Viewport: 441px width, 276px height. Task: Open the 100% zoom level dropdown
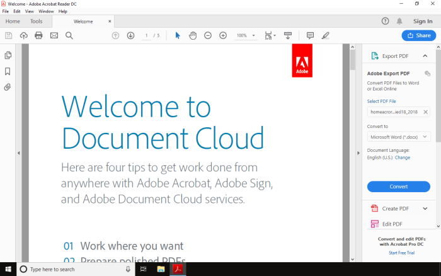pos(246,35)
